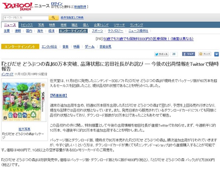Select the ニュース tab
This screenshot has width=220, height=171.
pyautogui.click(x=10, y=25)
